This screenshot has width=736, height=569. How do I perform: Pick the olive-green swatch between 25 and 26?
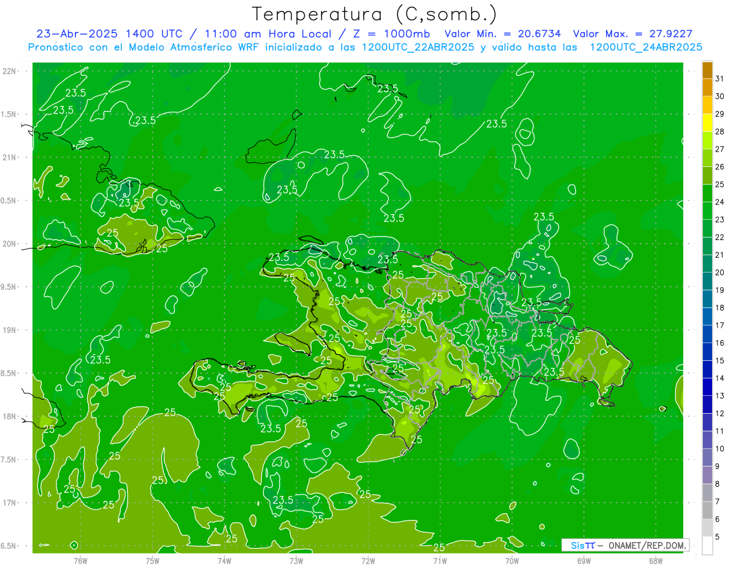[x=707, y=176]
